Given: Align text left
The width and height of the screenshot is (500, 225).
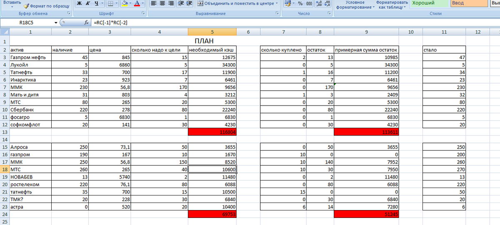Looking at the screenshot, I should click(153, 3).
